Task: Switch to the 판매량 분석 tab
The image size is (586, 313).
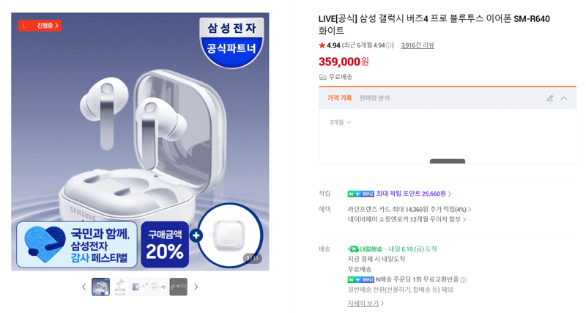Action: [x=374, y=98]
